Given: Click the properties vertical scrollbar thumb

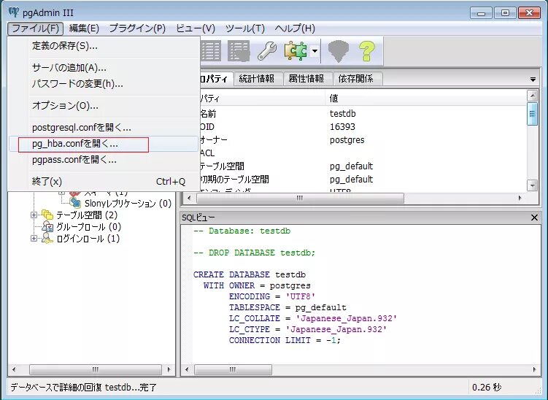Looking at the screenshot, I should point(532,114).
